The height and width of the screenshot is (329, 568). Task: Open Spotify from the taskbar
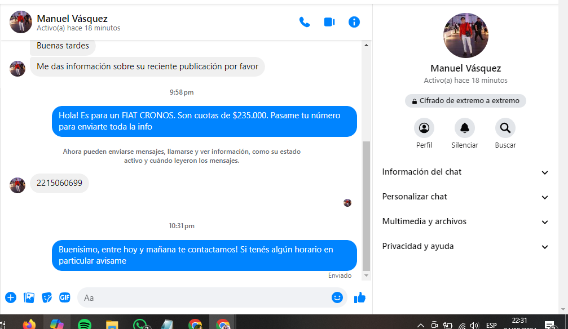click(x=85, y=324)
